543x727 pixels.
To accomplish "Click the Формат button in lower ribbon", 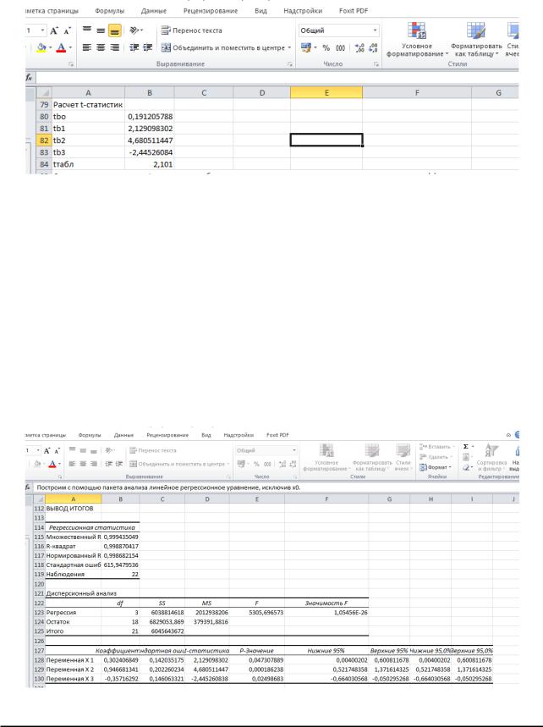I will [436, 467].
